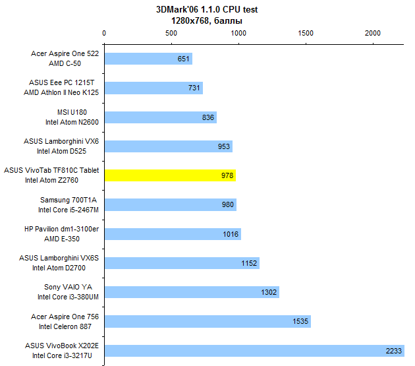This screenshot has height=366, width=415.
Task: Select the HP Pavilion dm1-3100er bar
Action: click(173, 233)
